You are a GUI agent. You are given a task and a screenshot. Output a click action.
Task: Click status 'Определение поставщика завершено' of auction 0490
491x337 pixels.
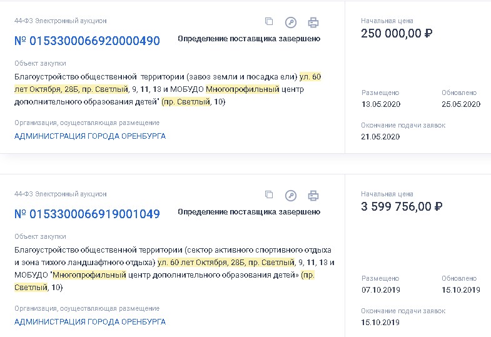pyautogui.click(x=249, y=39)
